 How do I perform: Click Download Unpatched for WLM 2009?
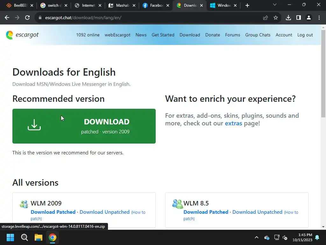click(x=104, y=212)
